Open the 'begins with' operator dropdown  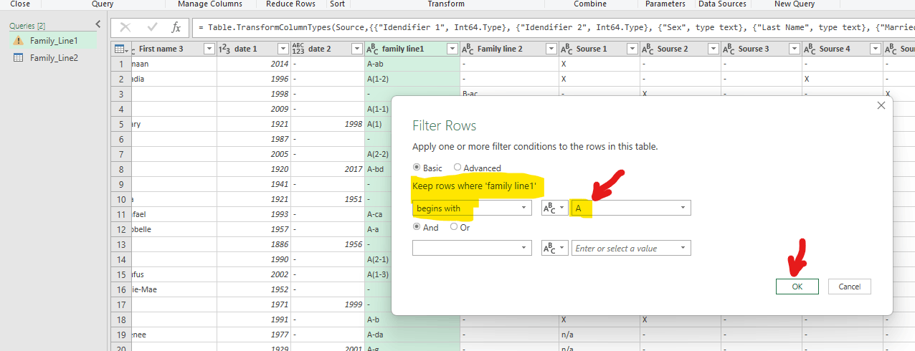point(472,208)
